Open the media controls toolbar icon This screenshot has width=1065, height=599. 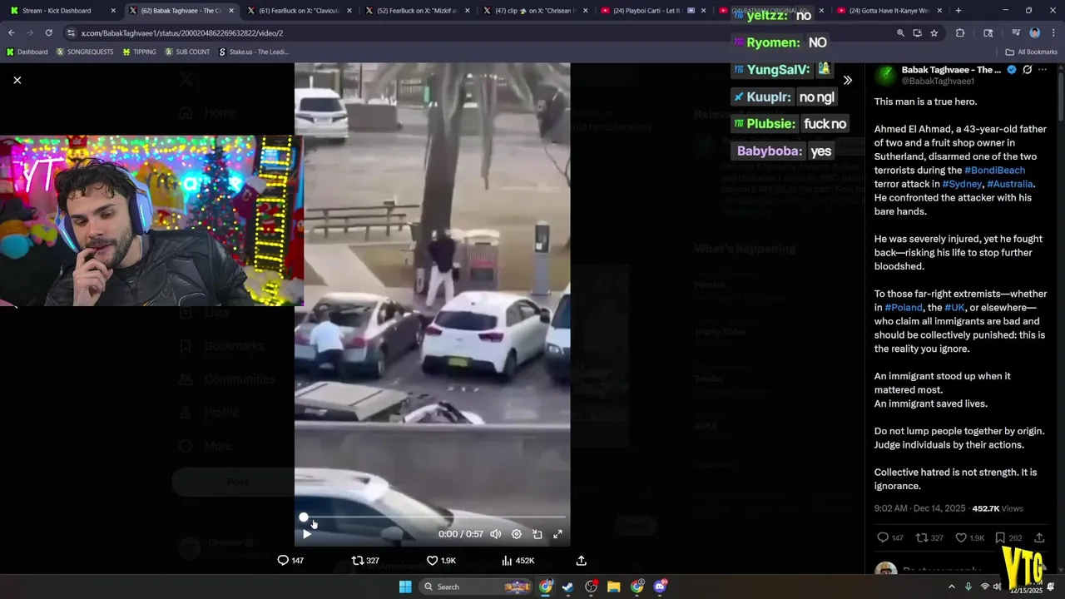[1015, 33]
